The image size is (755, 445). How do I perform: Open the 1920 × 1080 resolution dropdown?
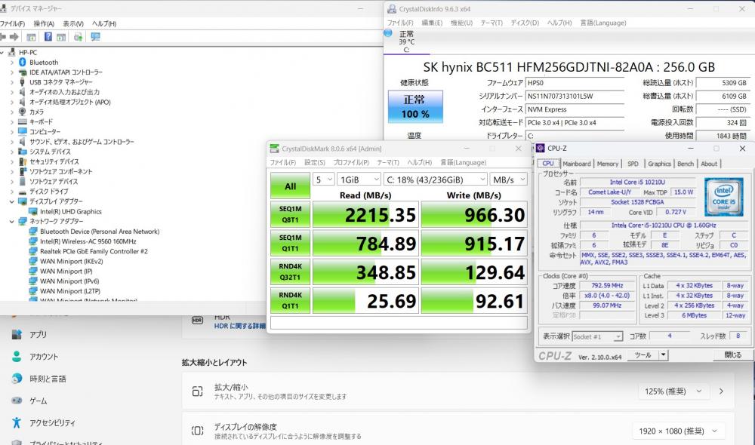coord(679,431)
